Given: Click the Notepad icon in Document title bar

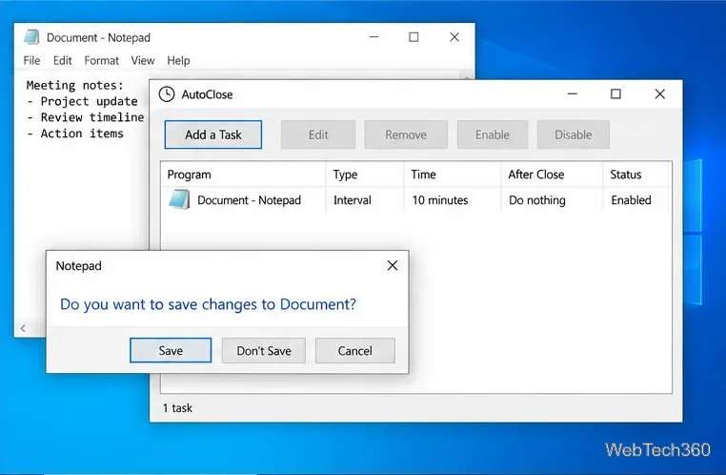Looking at the screenshot, I should (31, 37).
